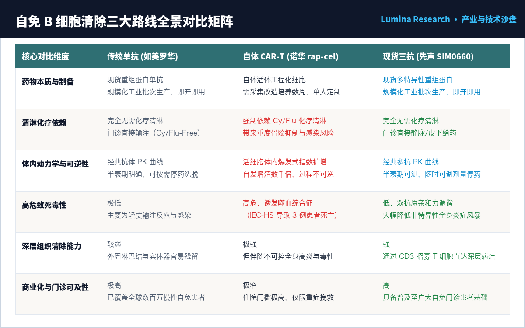Click '半衰期明确，可按需停药洗脱' text

click(153, 174)
